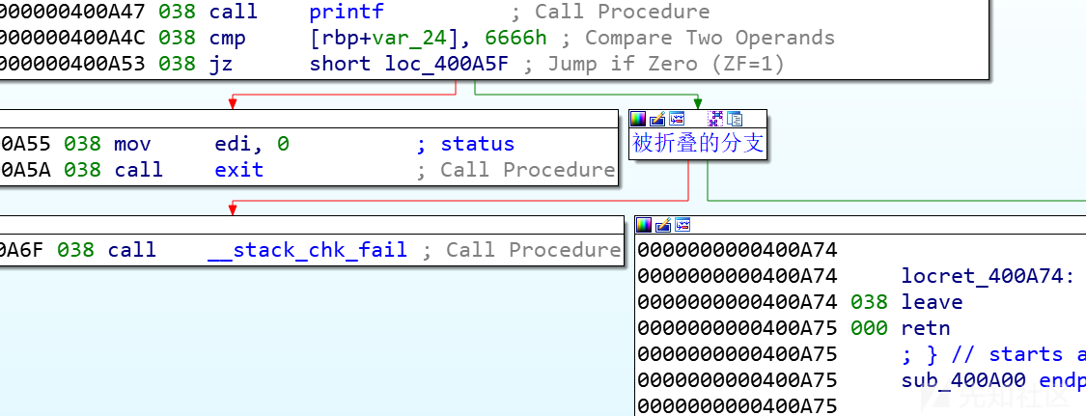Image resolution: width=1086 pixels, height=416 pixels.
Task: Set node color of locret_400A74 node
Action: [x=644, y=224]
